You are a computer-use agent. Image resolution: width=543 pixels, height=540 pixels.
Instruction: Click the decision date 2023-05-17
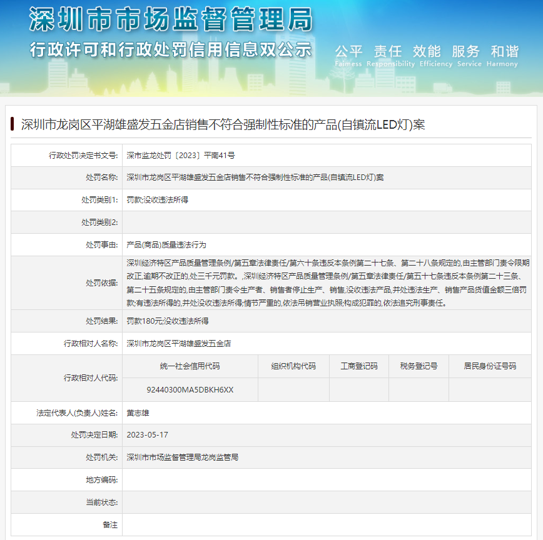tap(147, 435)
